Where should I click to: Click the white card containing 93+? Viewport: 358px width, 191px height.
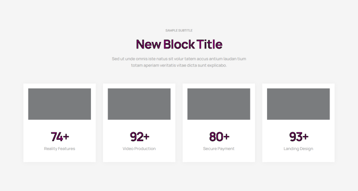coord(298,123)
